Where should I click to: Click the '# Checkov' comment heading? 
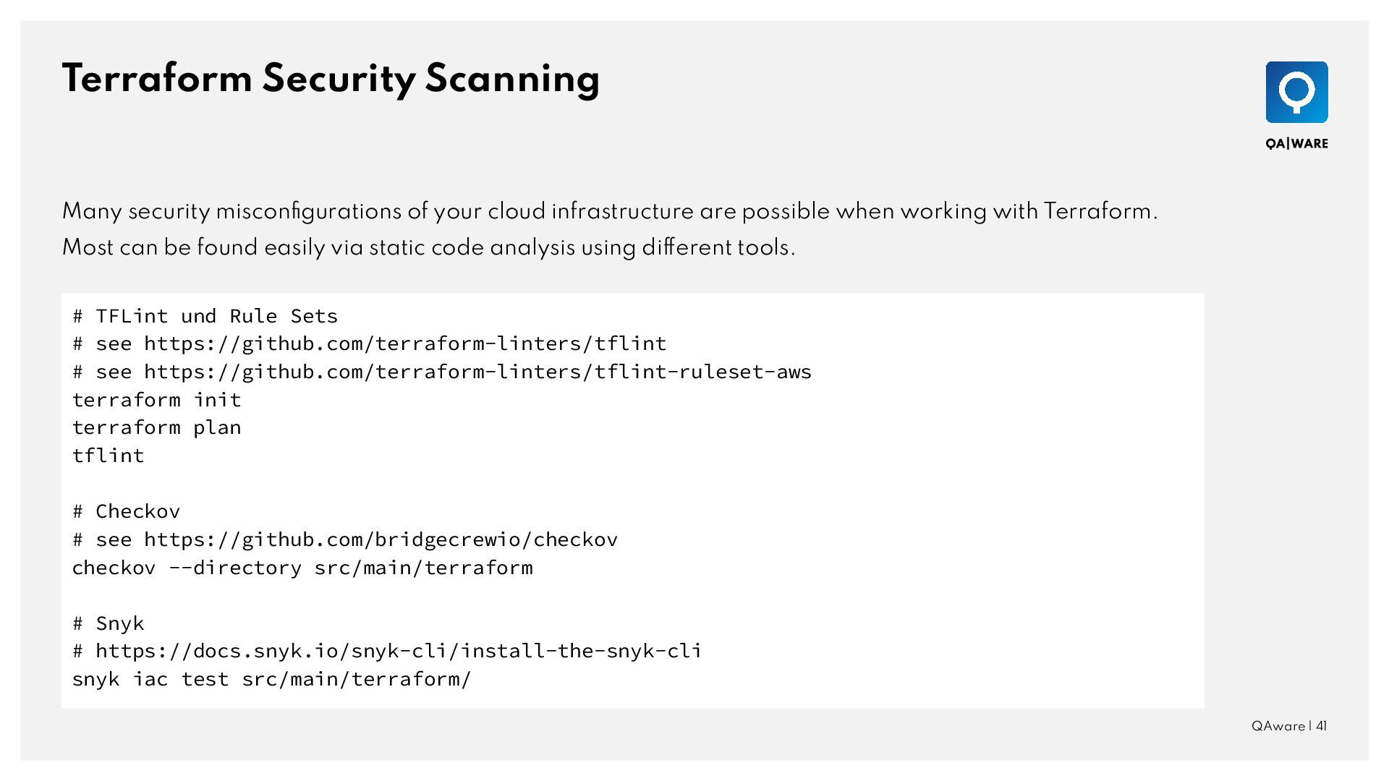coord(126,511)
